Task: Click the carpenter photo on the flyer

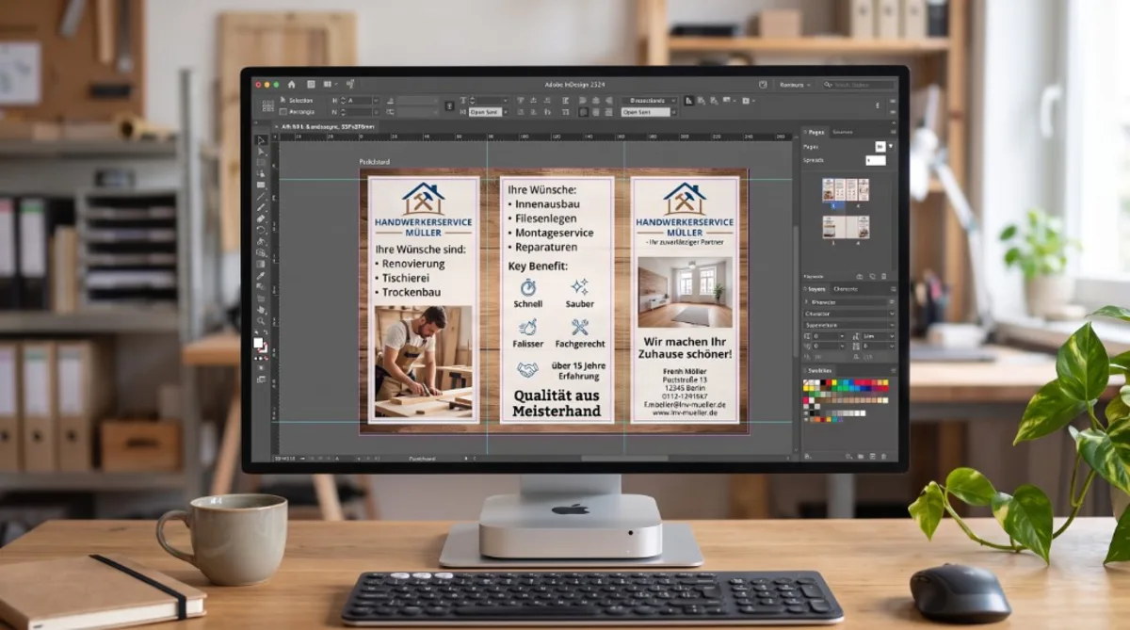Action: coord(424,362)
